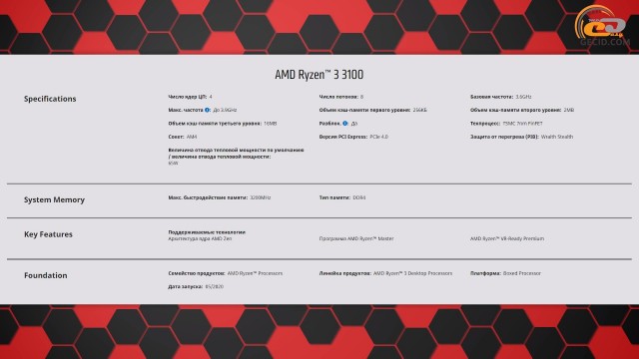Click the 65W thermal power value
The height and width of the screenshot is (359, 639).
(173, 164)
